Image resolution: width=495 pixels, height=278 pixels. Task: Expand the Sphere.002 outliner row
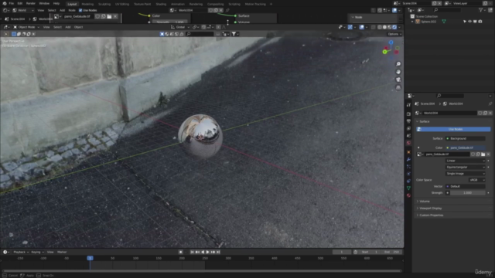412,22
